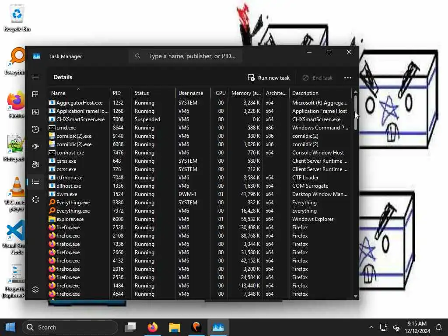Show hidden system tray icons

tap(371, 327)
